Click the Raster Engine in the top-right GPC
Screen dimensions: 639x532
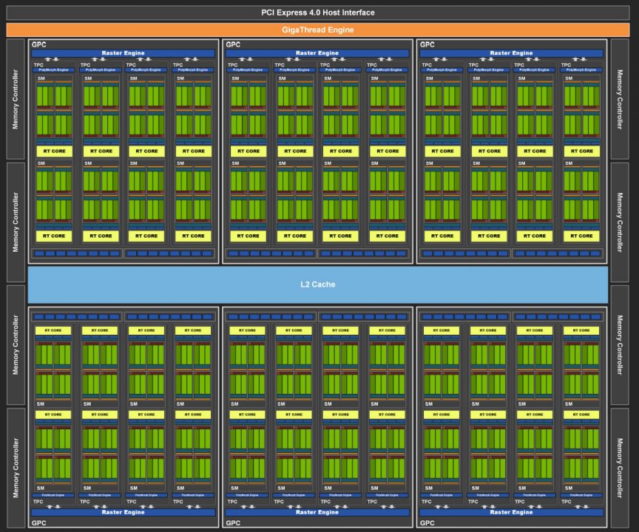[x=512, y=53]
